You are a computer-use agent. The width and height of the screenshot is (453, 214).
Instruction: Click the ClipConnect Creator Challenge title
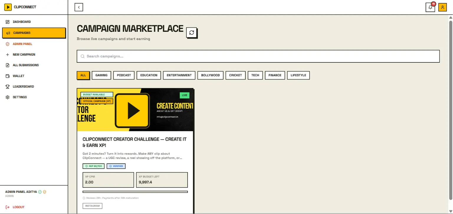[x=134, y=142]
